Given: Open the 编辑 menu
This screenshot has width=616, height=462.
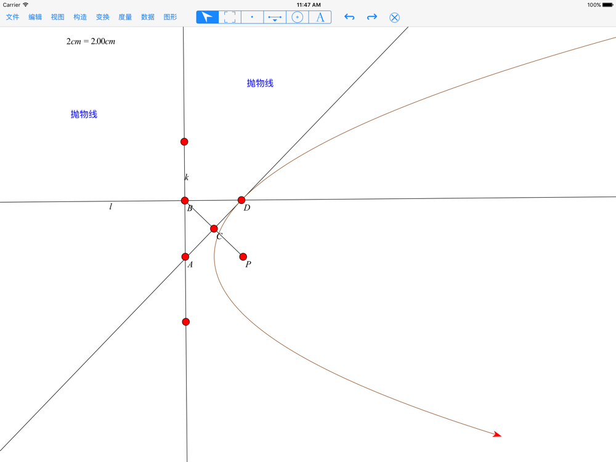Looking at the screenshot, I should pos(35,17).
